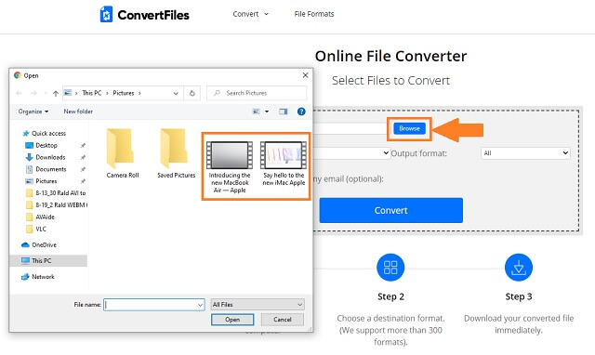Screen dimensions: 595x355
Task: Open the All Files type filter dropdown
Action: pyautogui.click(x=258, y=305)
